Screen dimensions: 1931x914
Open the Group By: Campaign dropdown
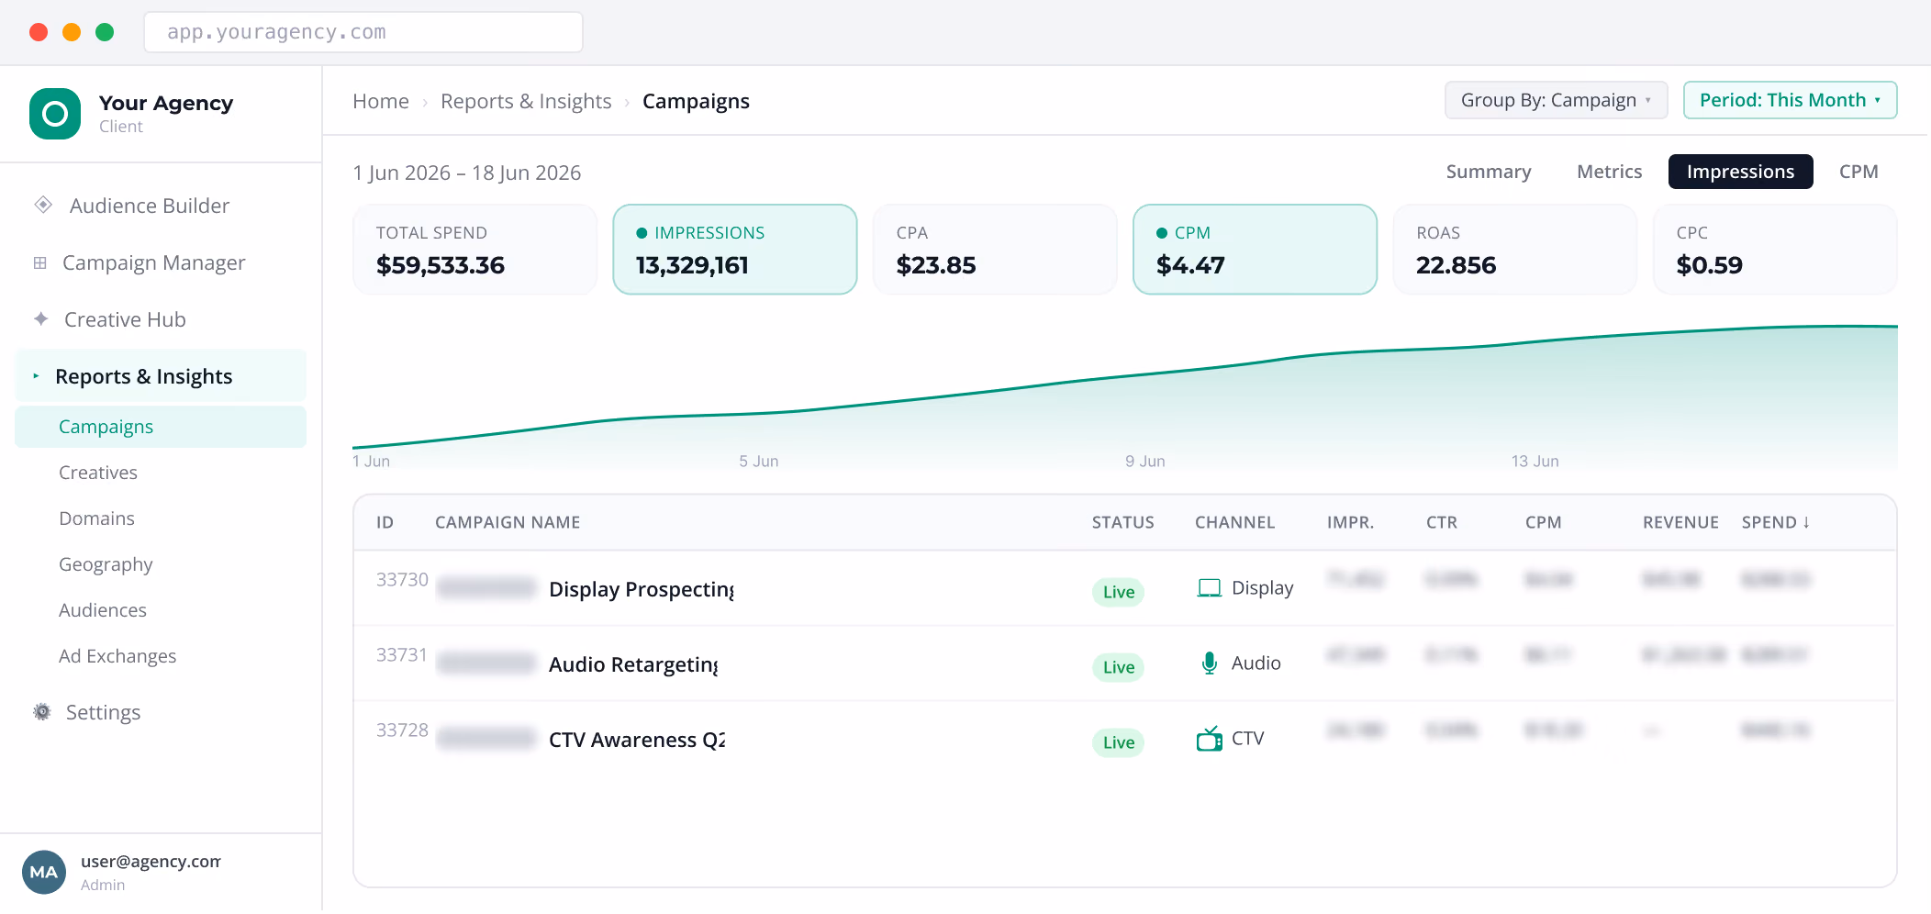click(x=1557, y=100)
